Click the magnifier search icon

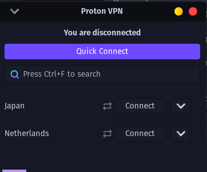point(15,74)
